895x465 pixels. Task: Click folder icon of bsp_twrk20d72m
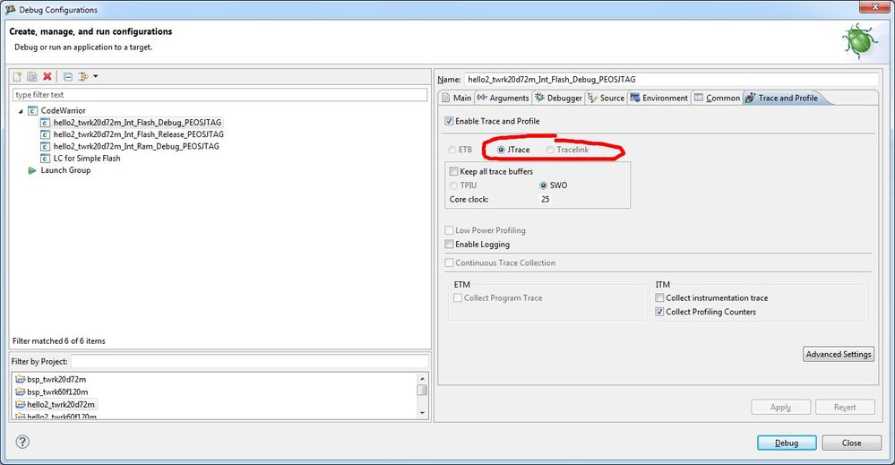[x=21, y=379]
